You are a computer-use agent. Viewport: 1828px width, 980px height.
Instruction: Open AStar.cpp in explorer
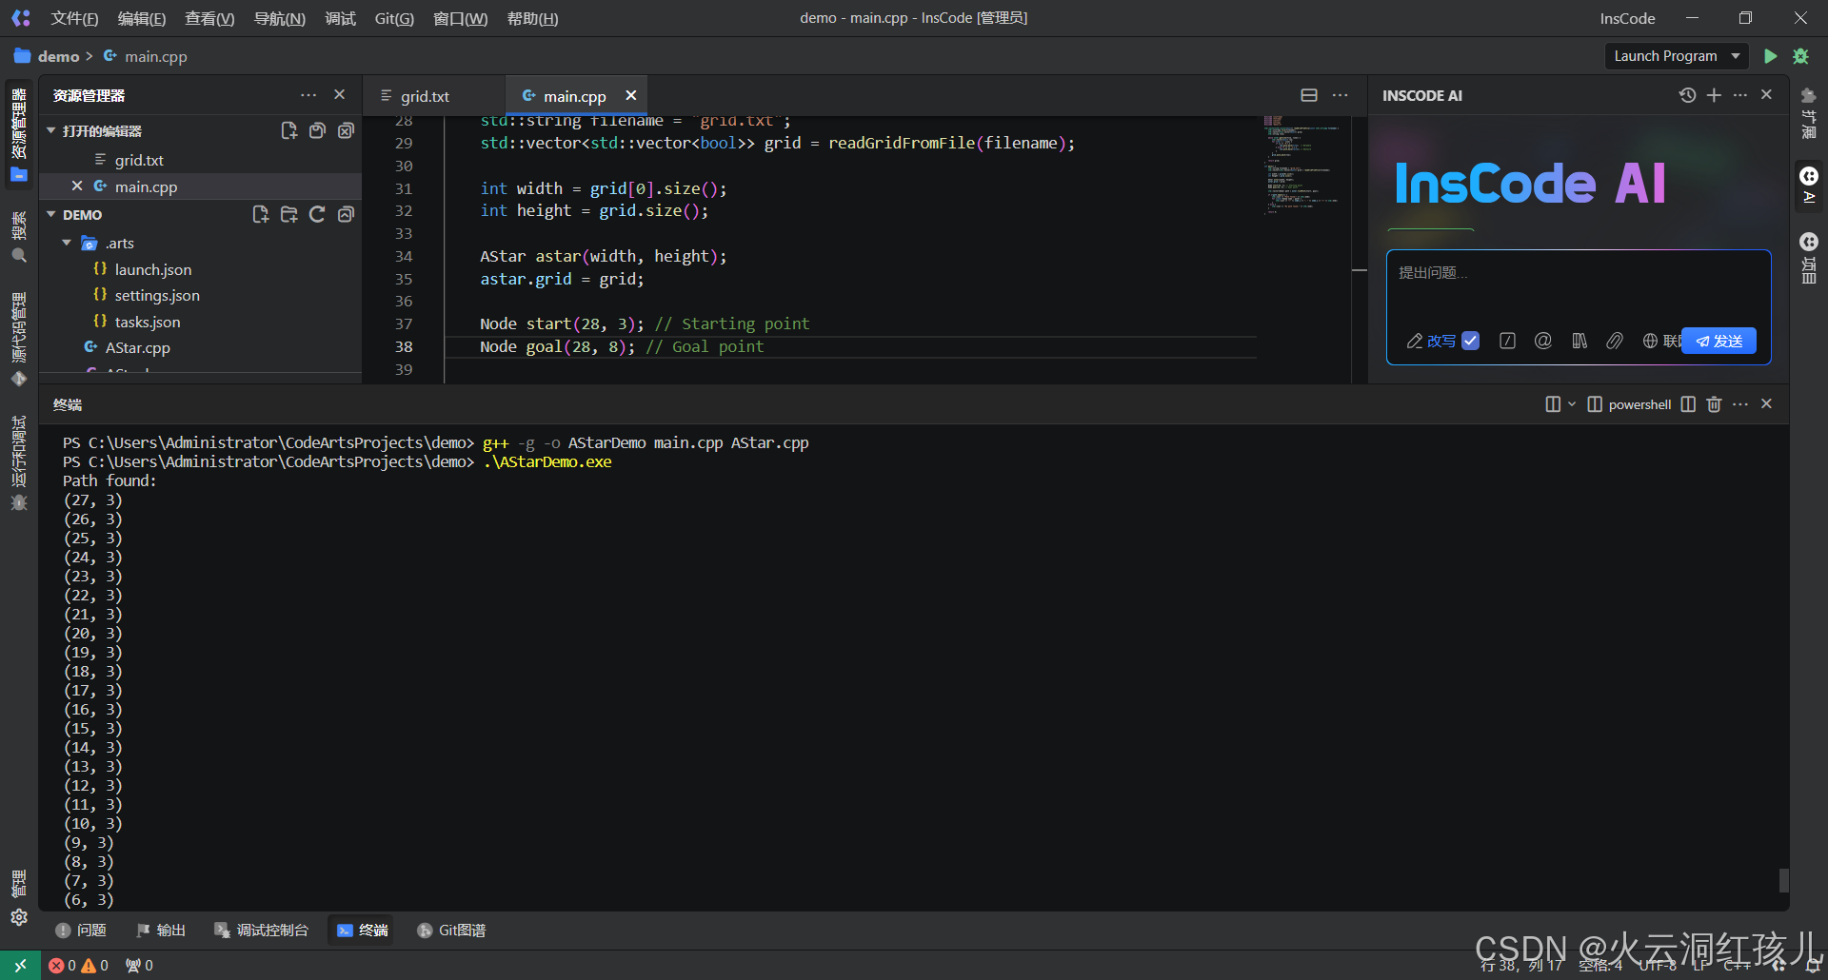(137, 347)
